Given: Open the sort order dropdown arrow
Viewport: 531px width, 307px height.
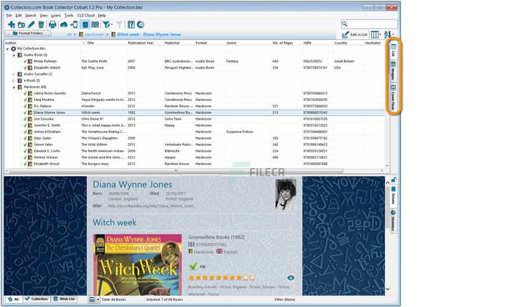Looking at the screenshot, I should [393, 34].
